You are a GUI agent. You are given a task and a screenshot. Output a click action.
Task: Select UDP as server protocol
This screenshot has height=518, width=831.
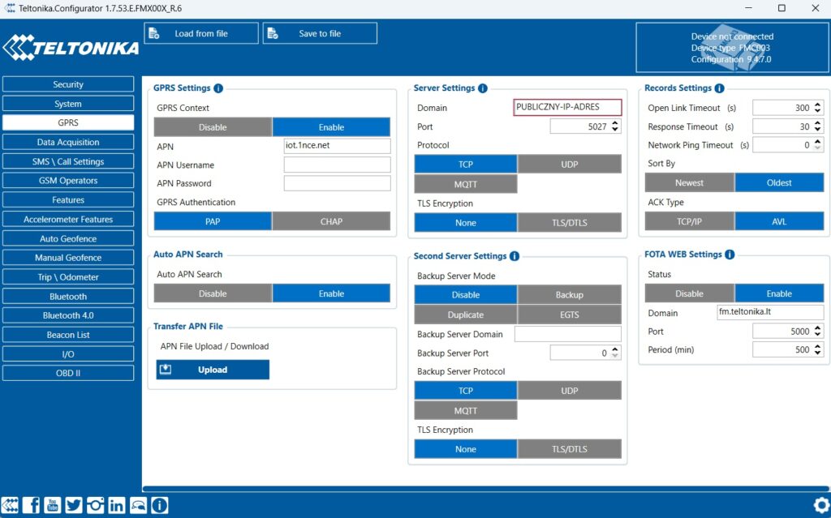pyautogui.click(x=569, y=165)
